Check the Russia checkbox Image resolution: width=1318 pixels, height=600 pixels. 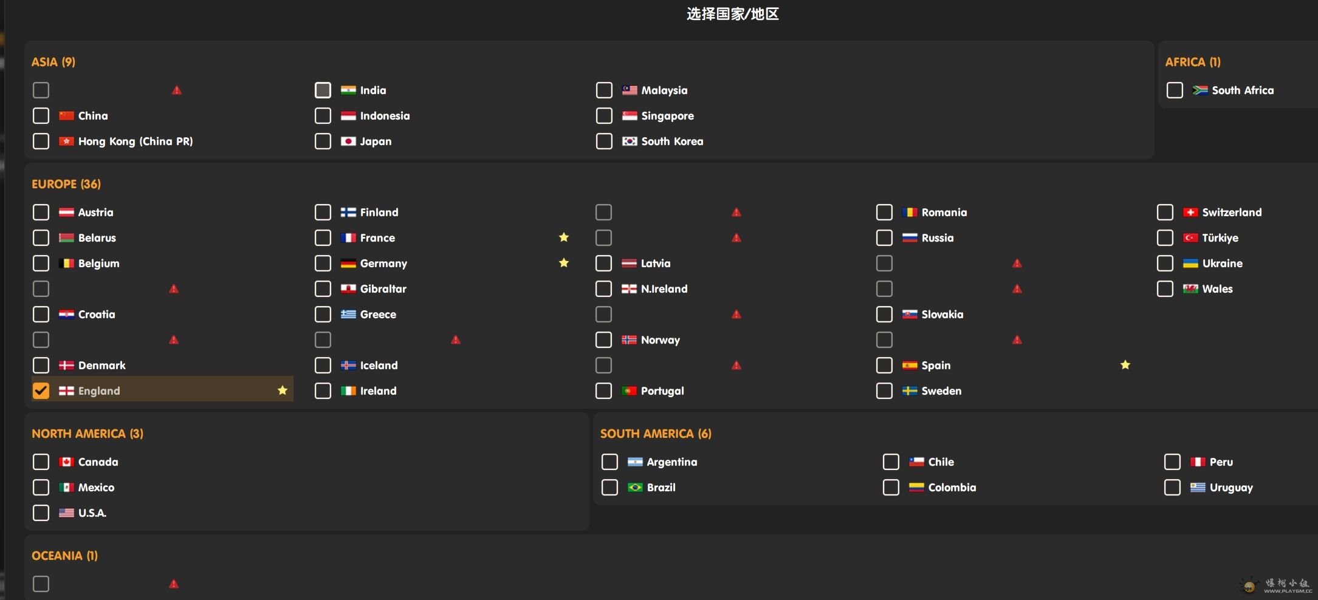tap(884, 237)
